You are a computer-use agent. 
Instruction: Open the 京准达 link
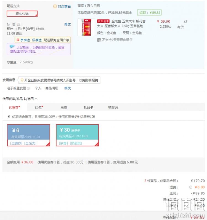coord(25,40)
